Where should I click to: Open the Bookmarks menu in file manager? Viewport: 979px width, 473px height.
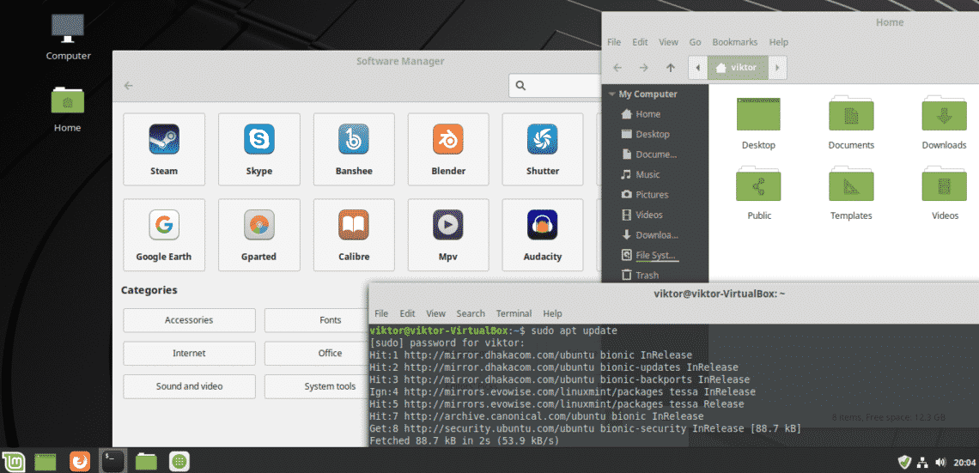coord(734,42)
